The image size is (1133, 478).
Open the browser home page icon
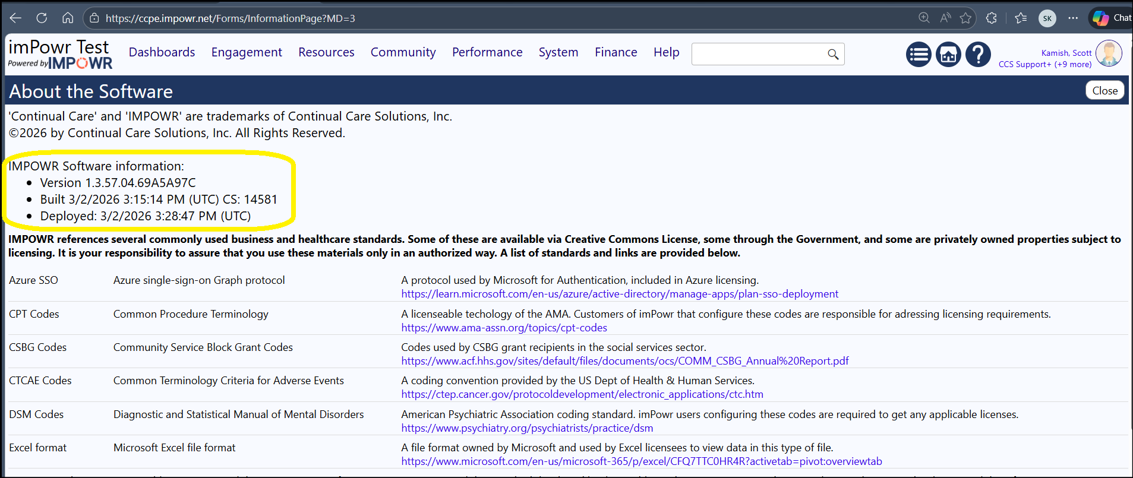tap(68, 18)
